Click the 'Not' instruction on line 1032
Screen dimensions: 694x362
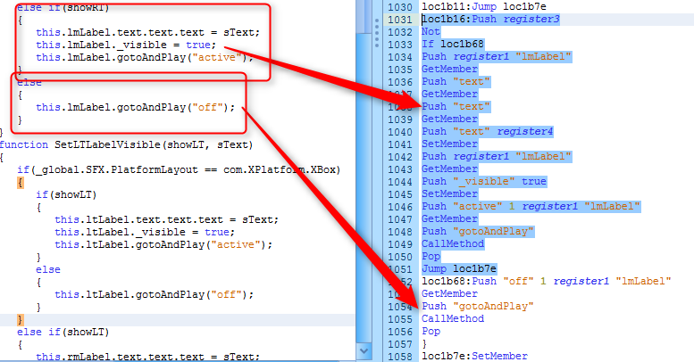431,31
